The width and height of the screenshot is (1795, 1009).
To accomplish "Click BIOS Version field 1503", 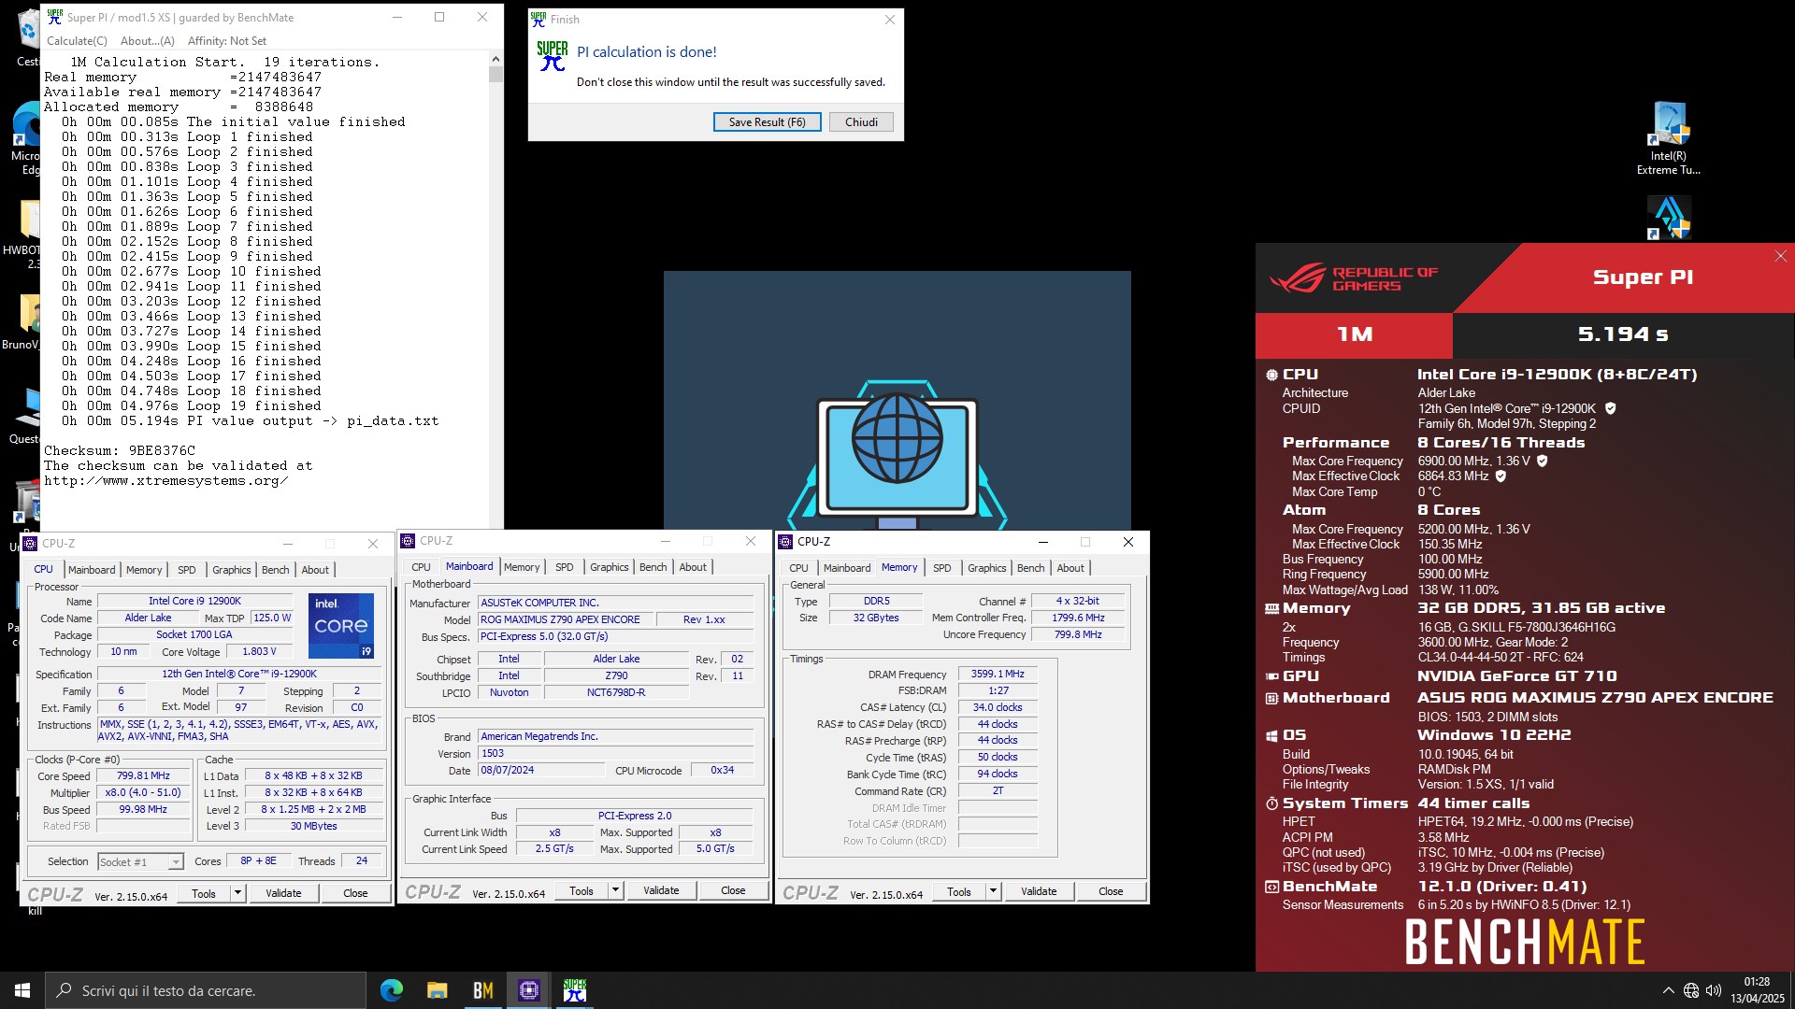I will pyautogui.click(x=615, y=753).
